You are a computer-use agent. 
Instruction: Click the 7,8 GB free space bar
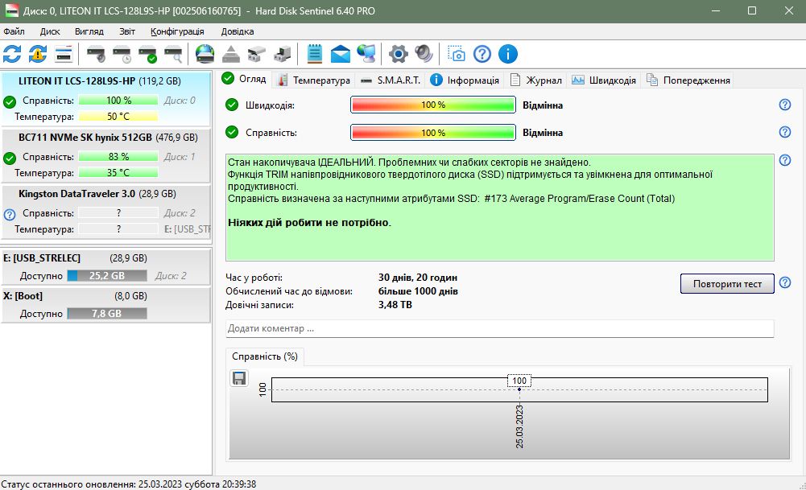[107, 313]
